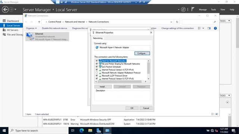This screenshot has height=134, width=239.
Task: Open the Organize dropdown menu
Action: point(31,28)
